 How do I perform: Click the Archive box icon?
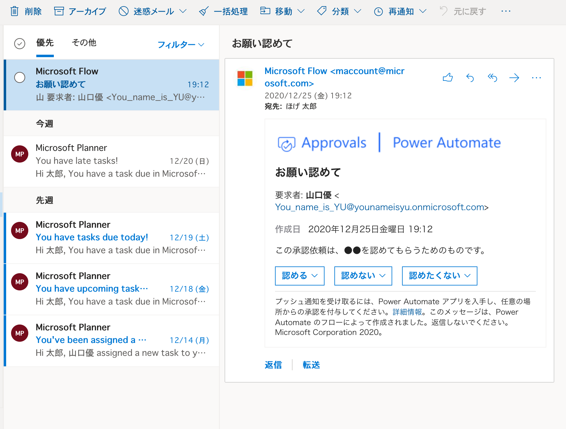[x=59, y=11]
